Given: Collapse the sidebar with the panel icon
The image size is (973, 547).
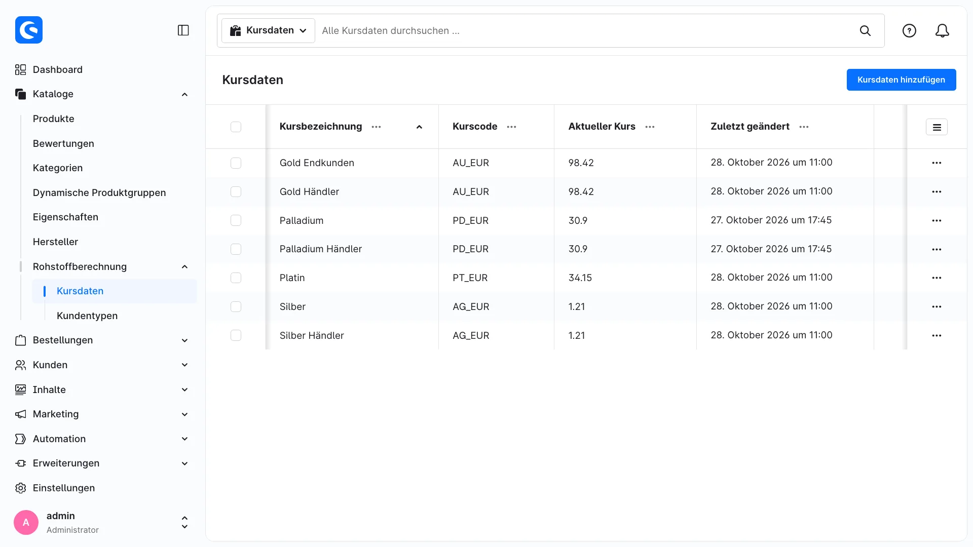Looking at the screenshot, I should [x=183, y=30].
